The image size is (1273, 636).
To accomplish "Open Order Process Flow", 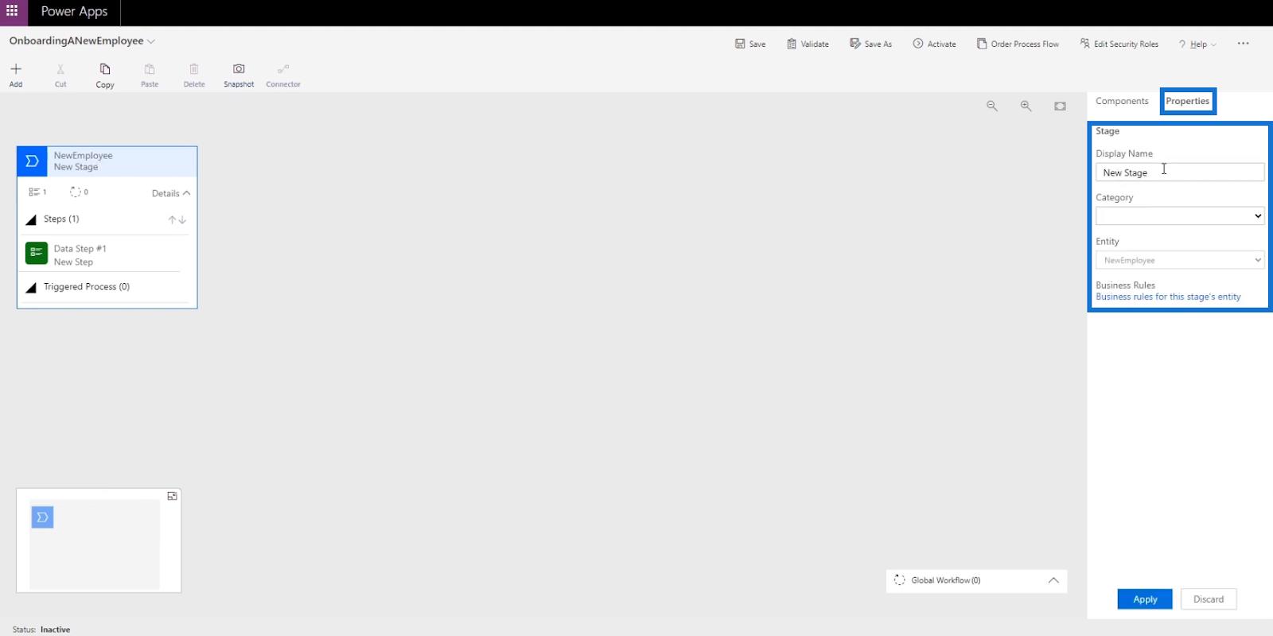I will 1018,44.
